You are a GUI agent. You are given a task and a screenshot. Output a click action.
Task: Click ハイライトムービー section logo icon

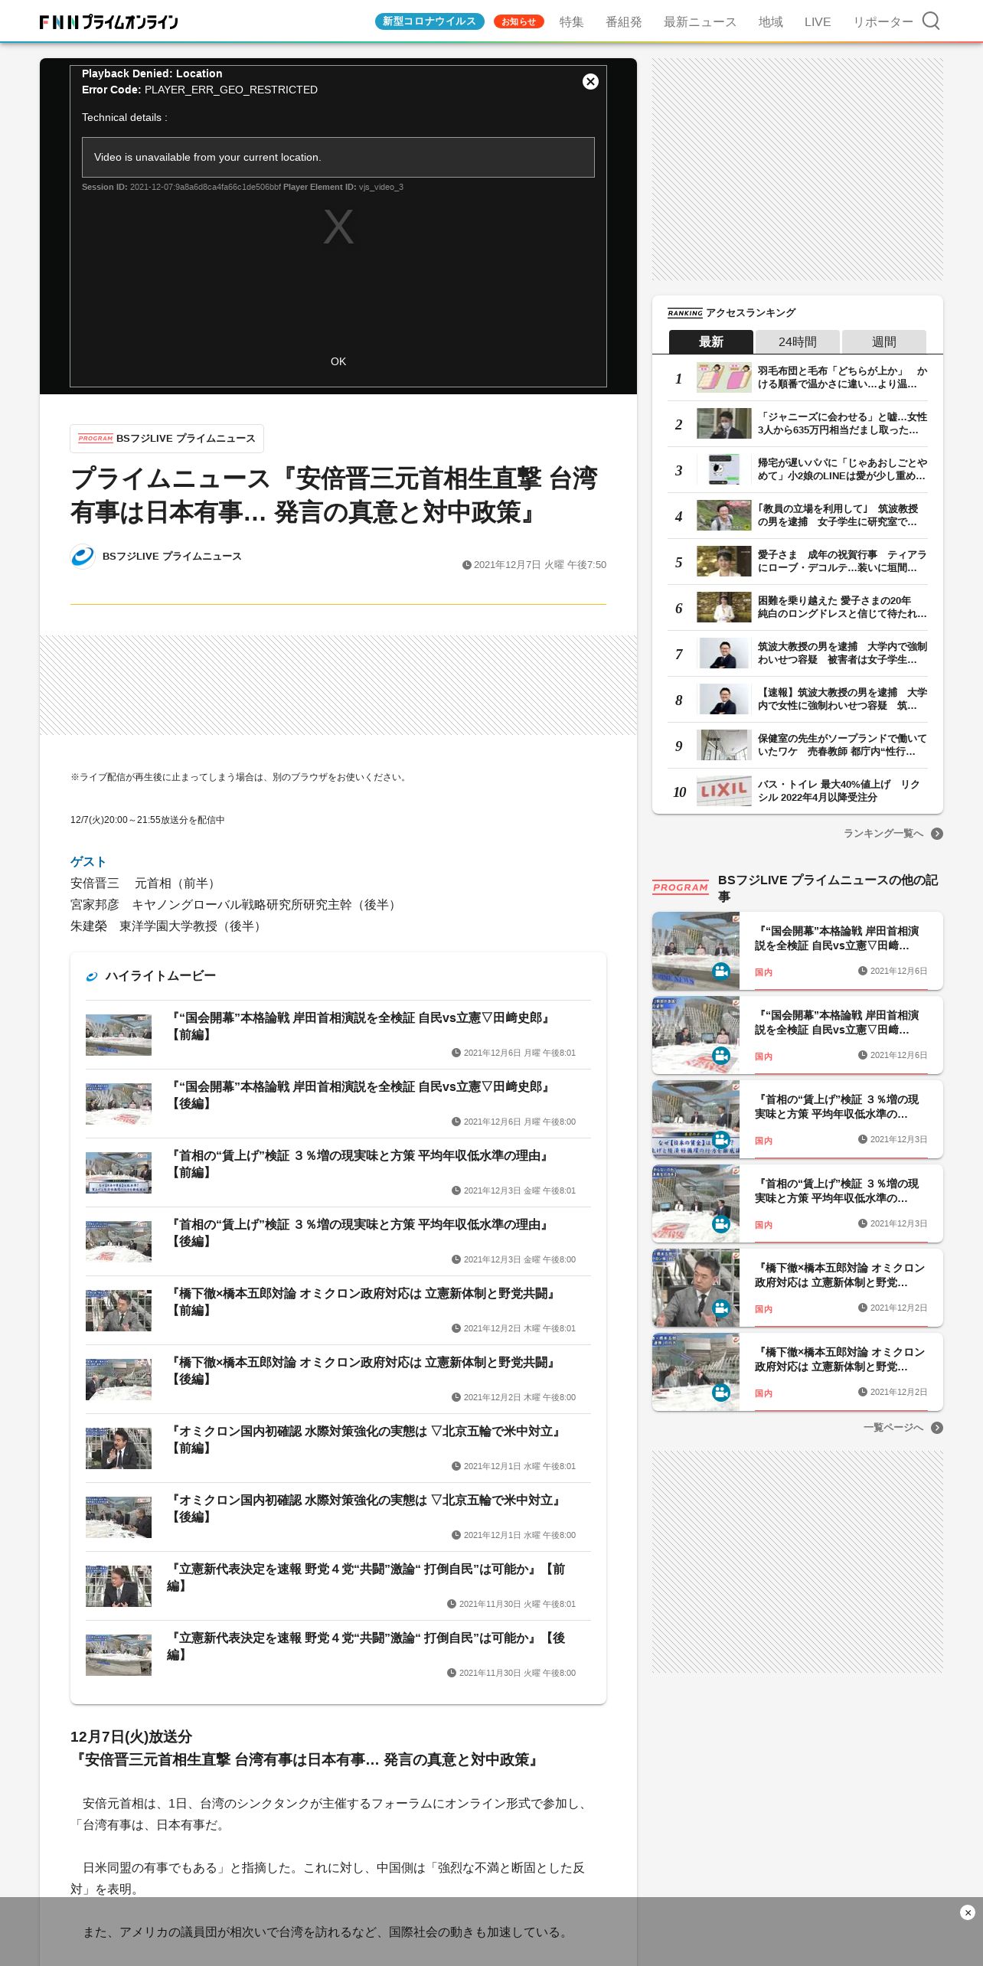(92, 976)
